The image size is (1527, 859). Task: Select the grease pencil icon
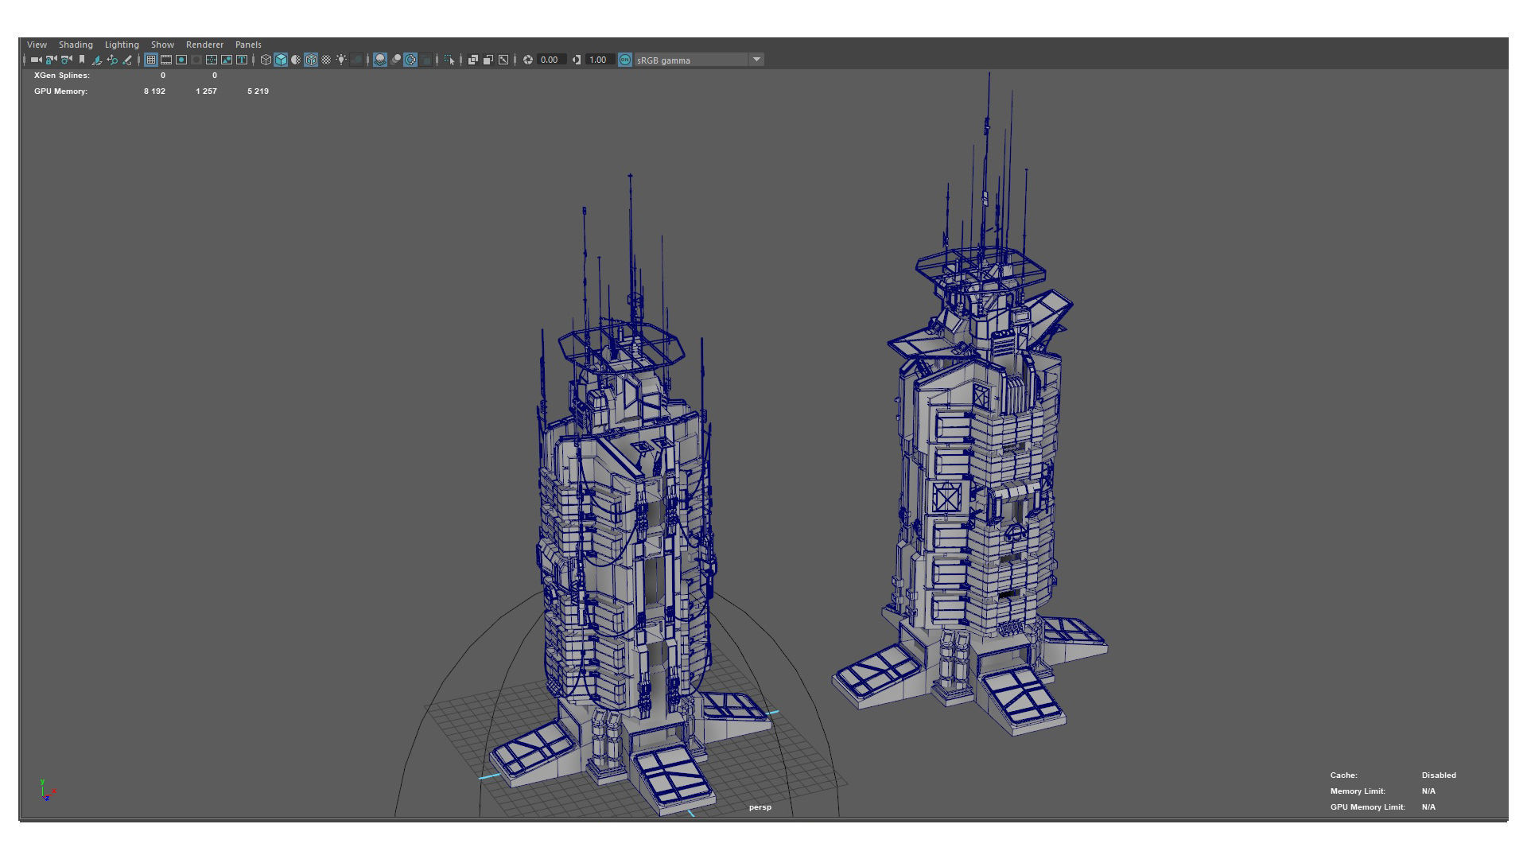tap(127, 60)
